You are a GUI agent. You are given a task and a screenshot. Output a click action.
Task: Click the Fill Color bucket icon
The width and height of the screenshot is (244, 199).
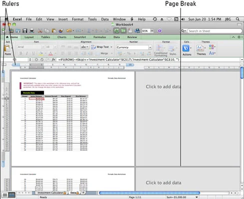[41, 53]
